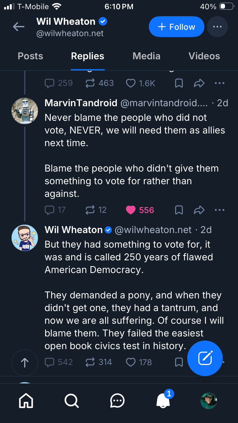The image size is (238, 423).
Task: Tap MarvinTandroid's robot avatar
Action: (x=25, y=111)
